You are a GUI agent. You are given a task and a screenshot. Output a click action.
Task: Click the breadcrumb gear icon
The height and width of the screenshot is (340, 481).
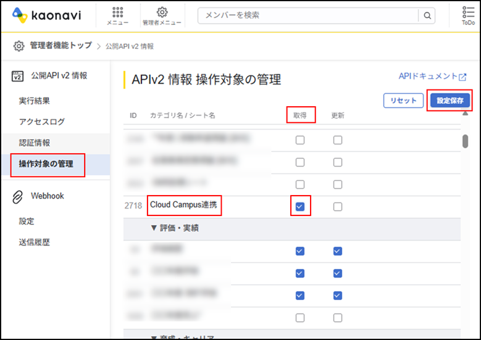[x=19, y=46]
